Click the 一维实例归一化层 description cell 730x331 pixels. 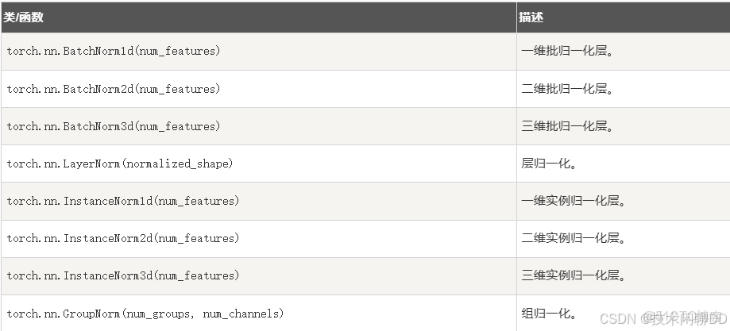[574, 201]
